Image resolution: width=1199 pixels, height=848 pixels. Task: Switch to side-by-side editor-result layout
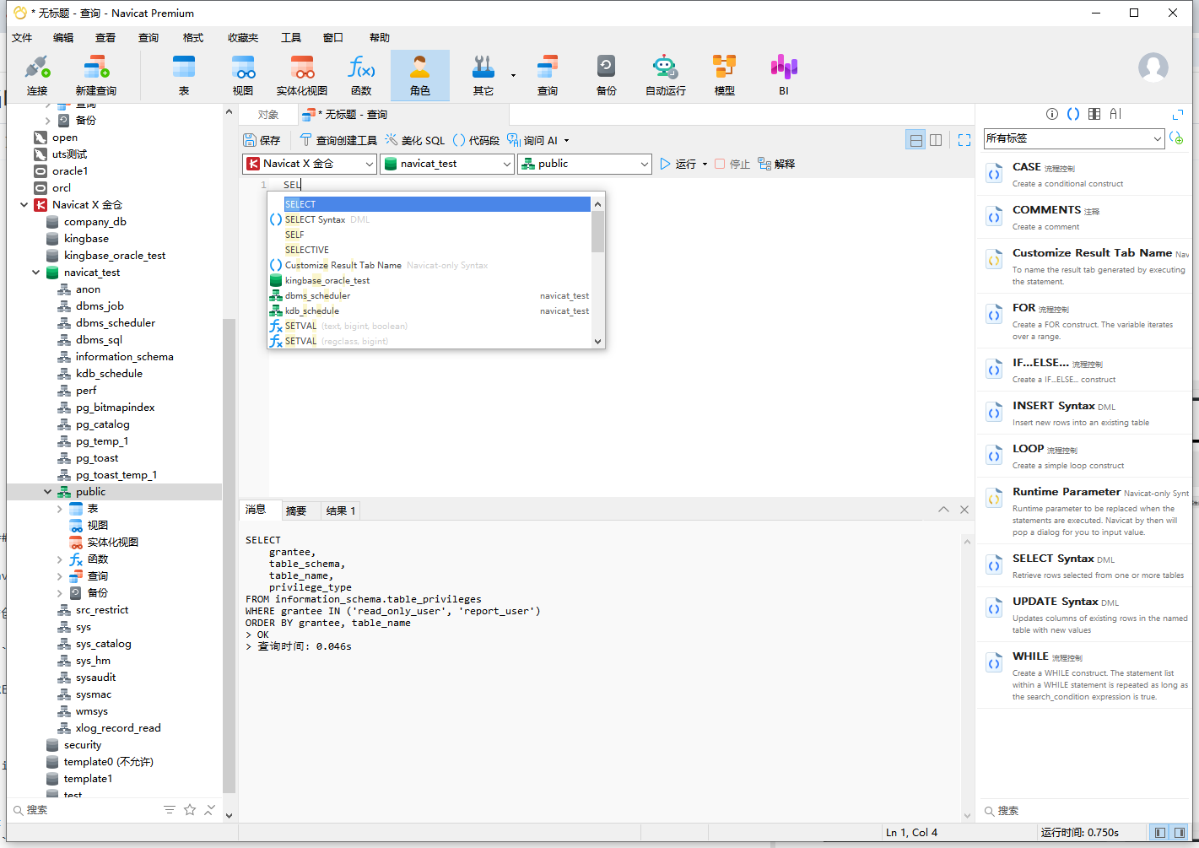[x=936, y=140]
